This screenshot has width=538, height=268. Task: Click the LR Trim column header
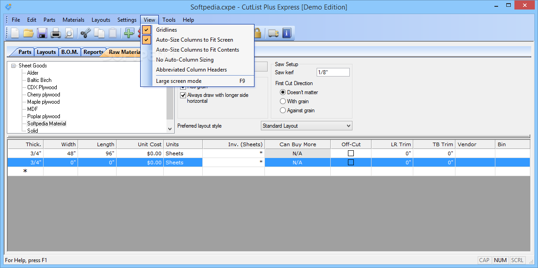392,144
